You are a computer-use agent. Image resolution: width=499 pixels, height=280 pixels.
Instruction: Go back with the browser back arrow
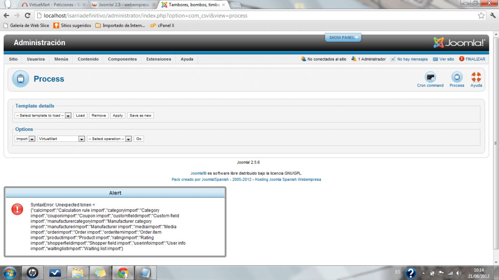(6, 15)
